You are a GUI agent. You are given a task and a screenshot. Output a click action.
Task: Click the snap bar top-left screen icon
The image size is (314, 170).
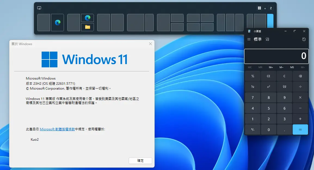(39, 8)
